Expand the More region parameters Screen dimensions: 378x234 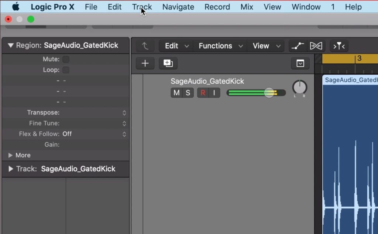pos(10,155)
